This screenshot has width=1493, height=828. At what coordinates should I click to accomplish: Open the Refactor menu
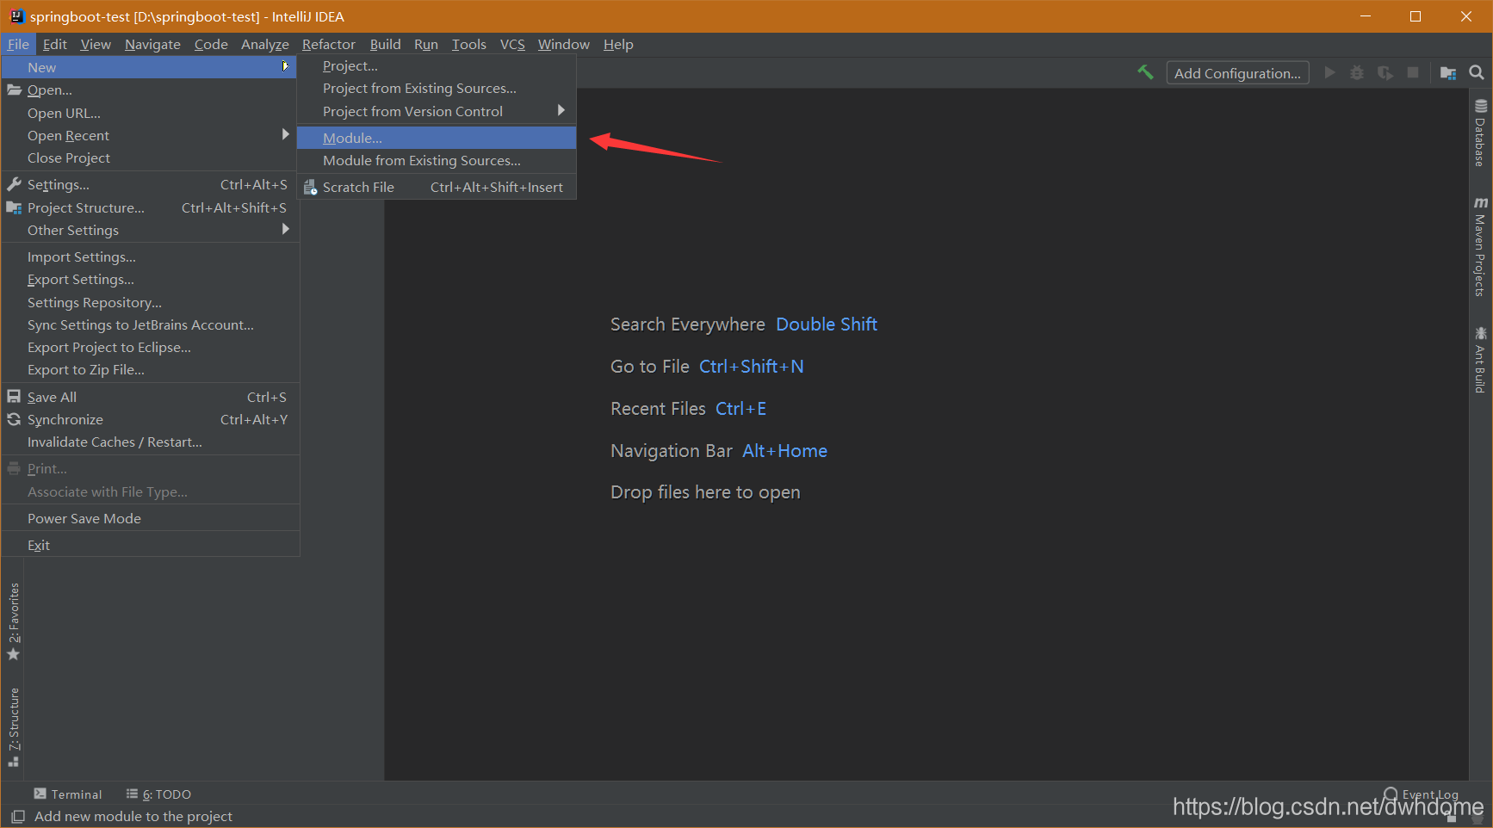click(329, 44)
